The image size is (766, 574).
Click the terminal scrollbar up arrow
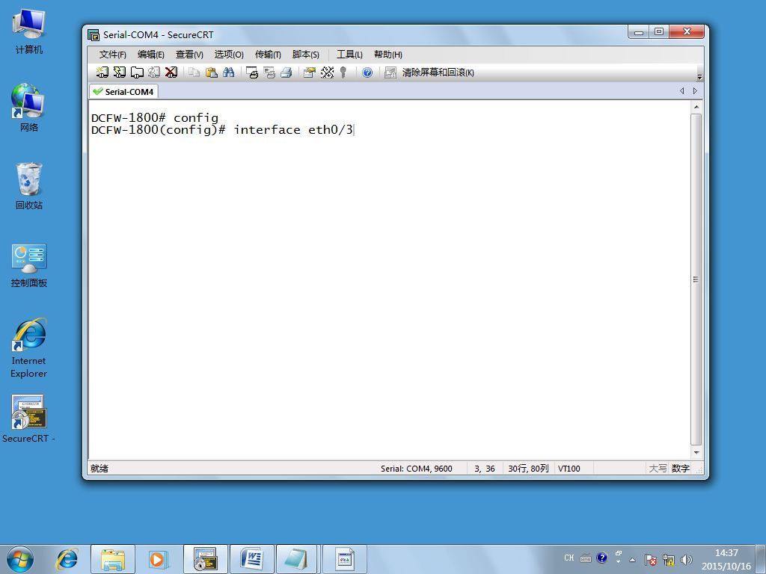[x=696, y=107]
